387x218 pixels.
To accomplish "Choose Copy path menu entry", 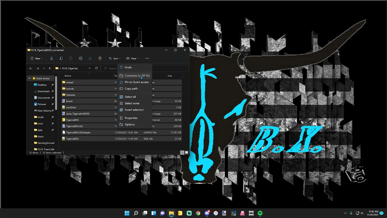I will [134, 89].
